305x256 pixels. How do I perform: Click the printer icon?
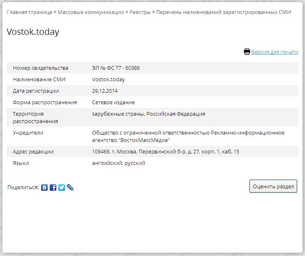[247, 52]
